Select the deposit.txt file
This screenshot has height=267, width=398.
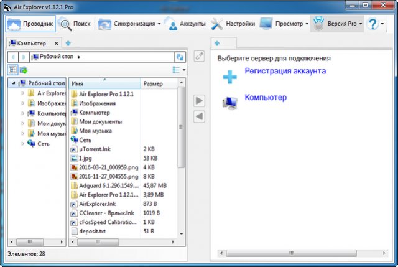(x=93, y=231)
